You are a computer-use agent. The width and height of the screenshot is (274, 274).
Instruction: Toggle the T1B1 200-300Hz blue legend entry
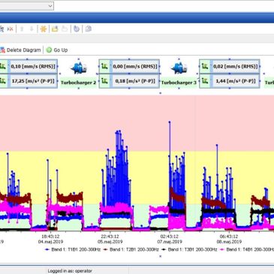[73, 249]
